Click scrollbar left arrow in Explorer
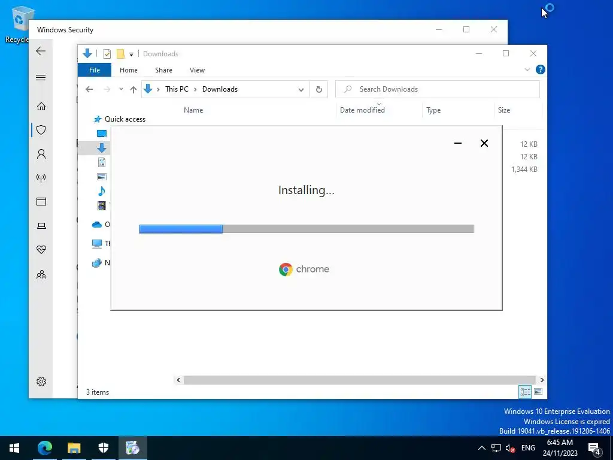The width and height of the screenshot is (613, 460). coord(178,380)
